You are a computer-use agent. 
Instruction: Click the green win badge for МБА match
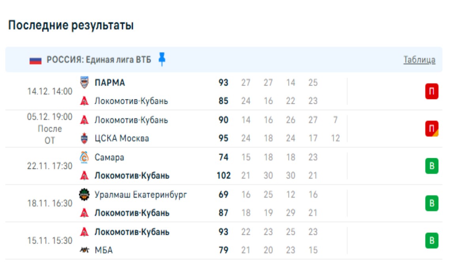(x=432, y=241)
